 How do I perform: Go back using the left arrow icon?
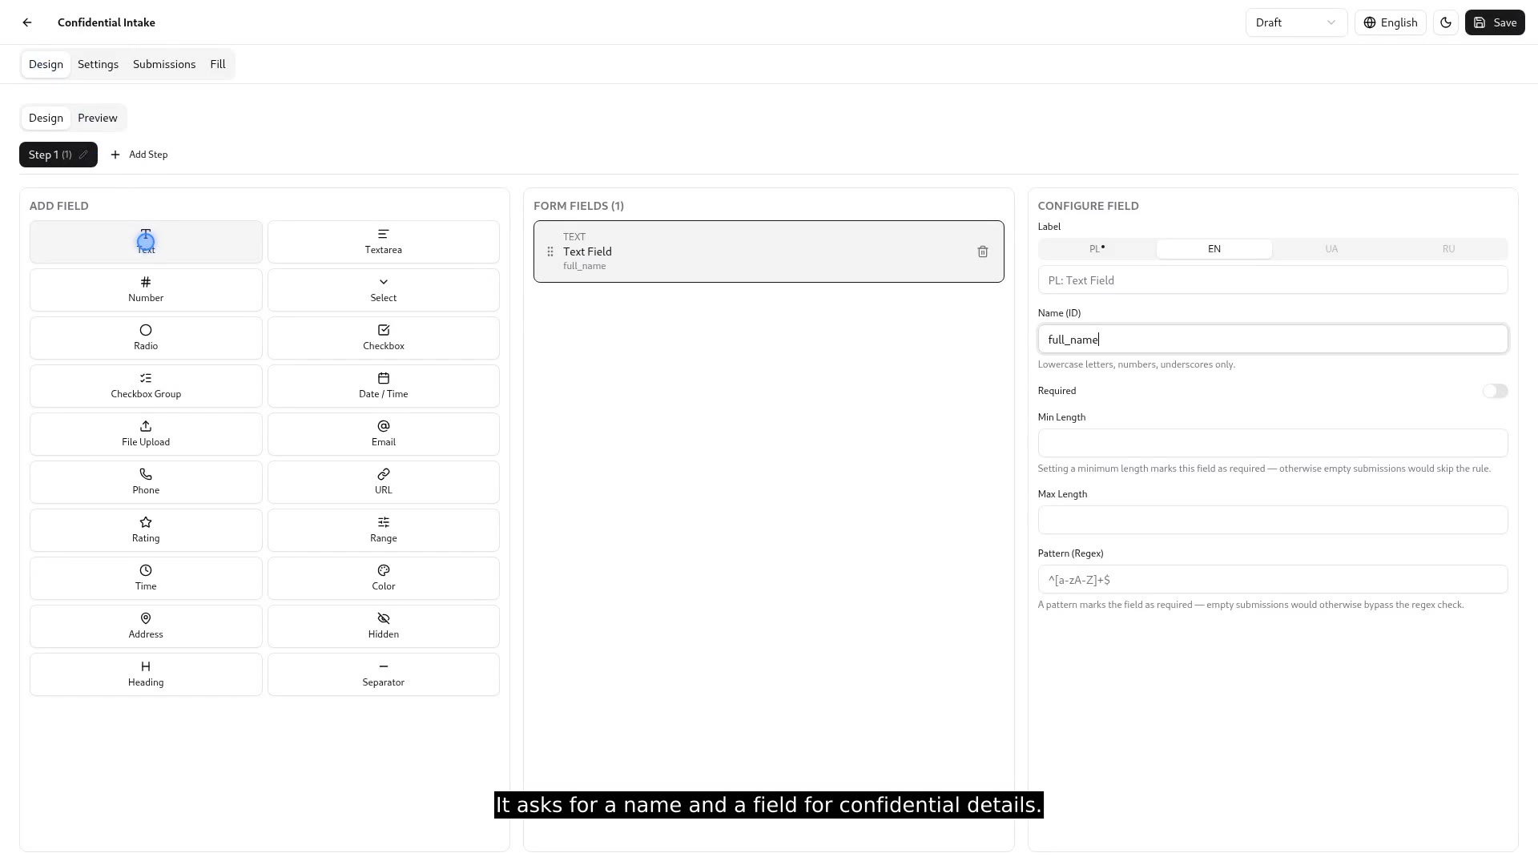point(27,22)
